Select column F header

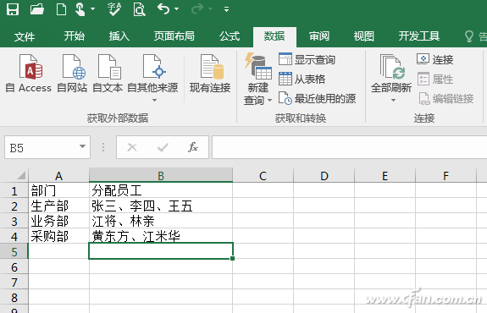click(x=445, y=176)
